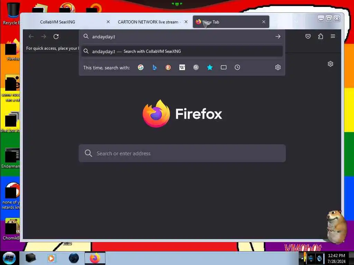Select the New Tab tab
The height and width of the screenshot is (265, 354).
[231, 22]
